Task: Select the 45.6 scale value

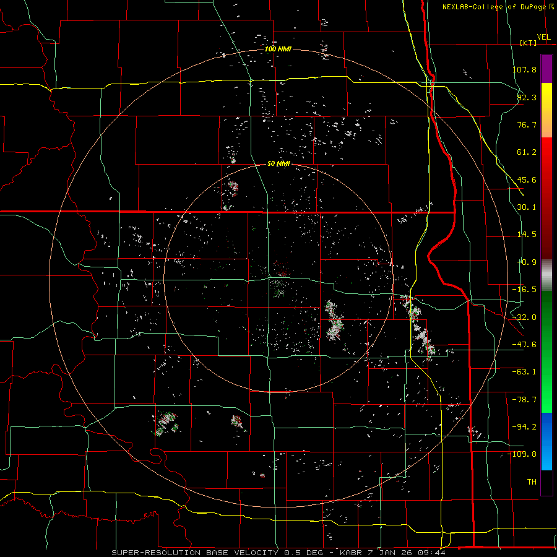Action: [x=527, y=179]
